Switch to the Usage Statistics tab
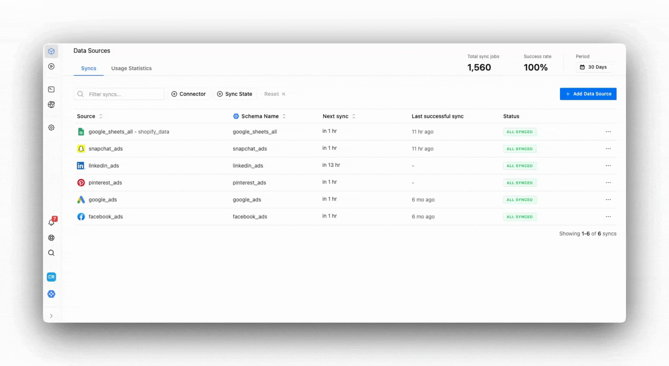 tap(131, 68)
